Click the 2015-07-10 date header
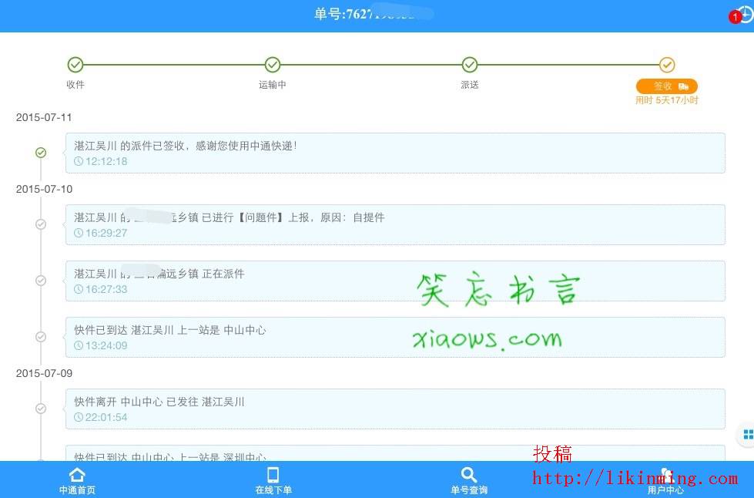754x498 pixels. (x=44, y=189)
